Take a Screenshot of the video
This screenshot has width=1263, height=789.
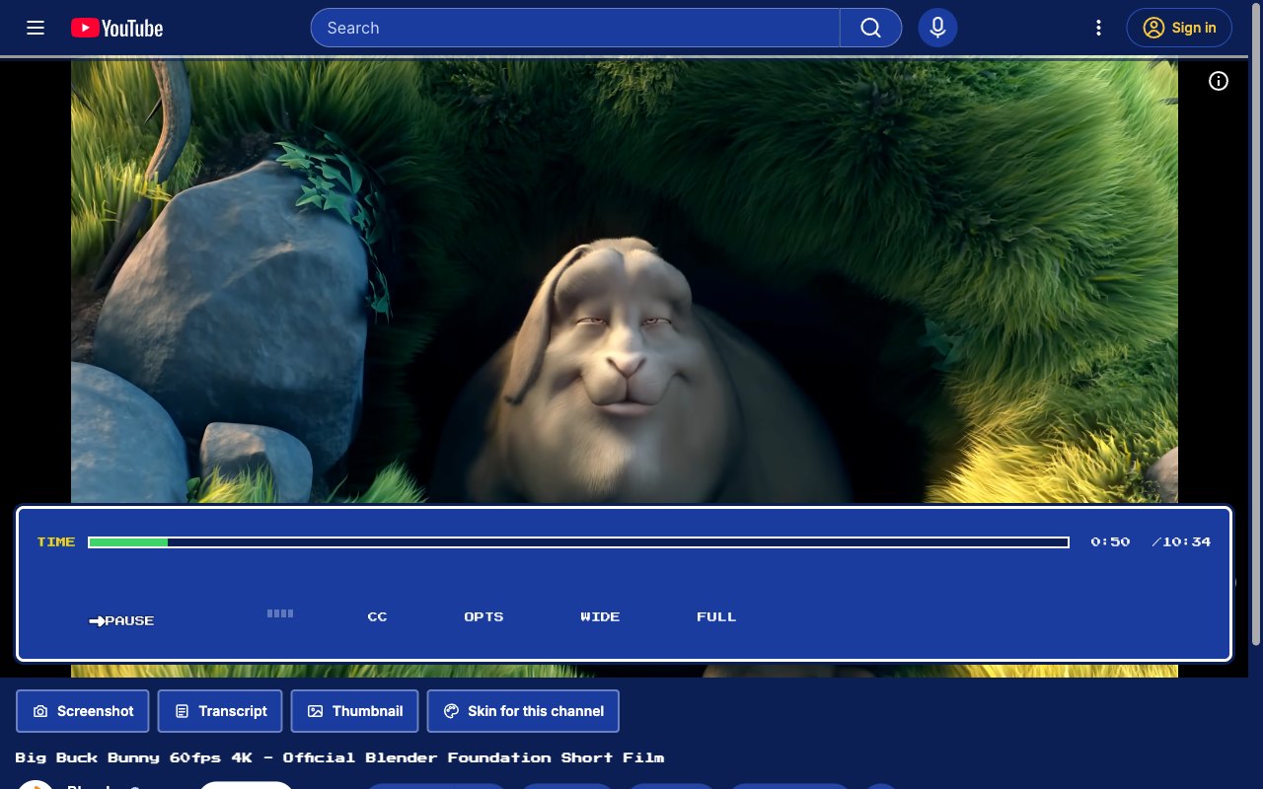click(x=83, y=711)
